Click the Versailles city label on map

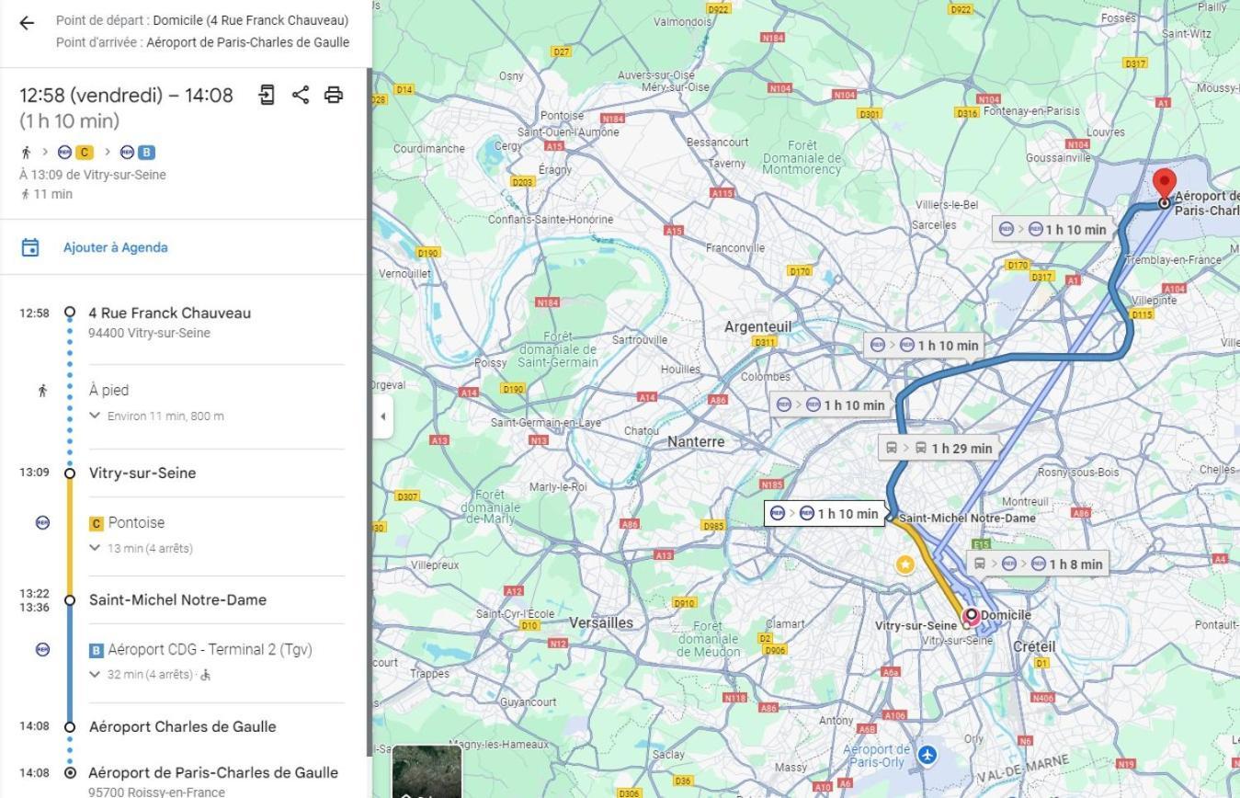[601, 622]
